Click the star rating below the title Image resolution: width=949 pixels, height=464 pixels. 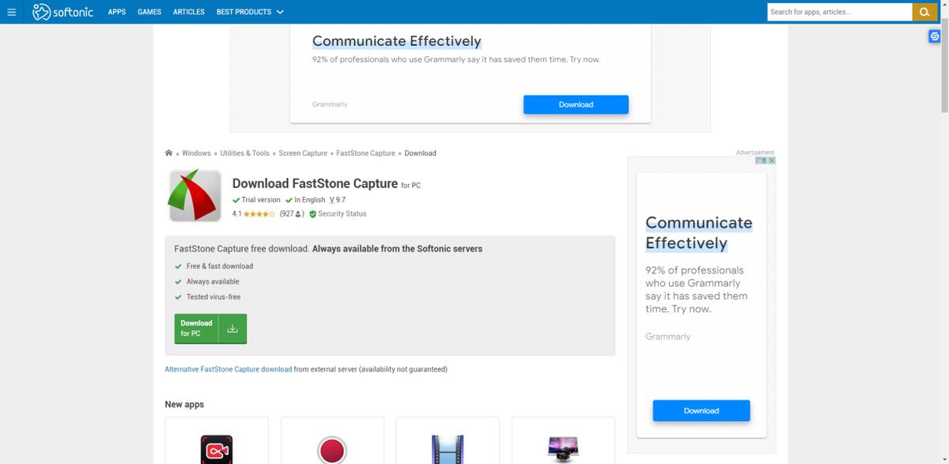tap(259, 214)
